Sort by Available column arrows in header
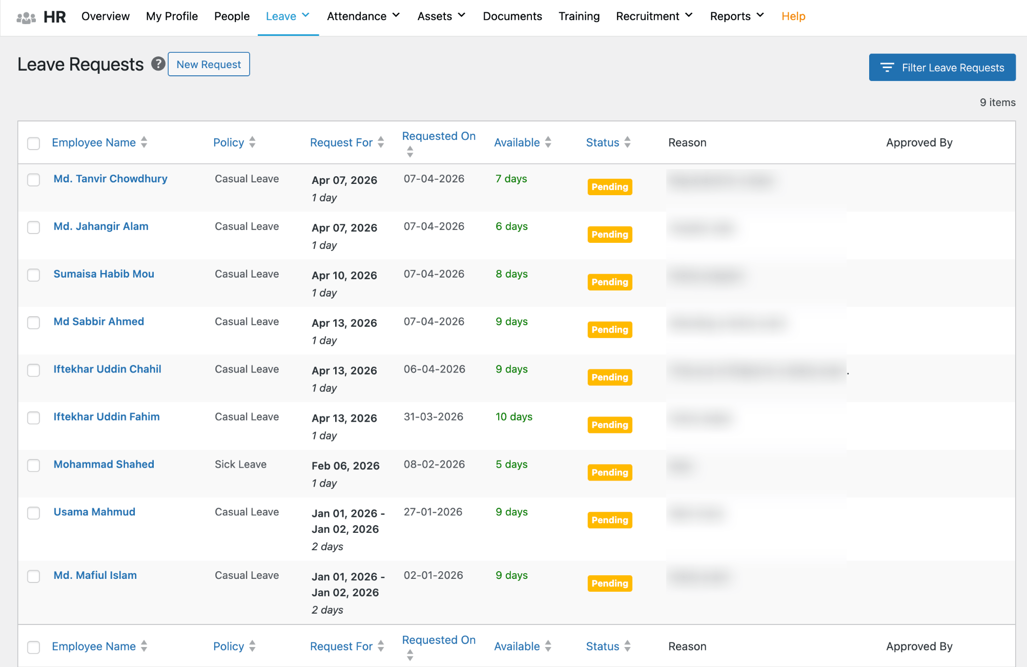1027x667 pixels. click(x=548, y=142)
